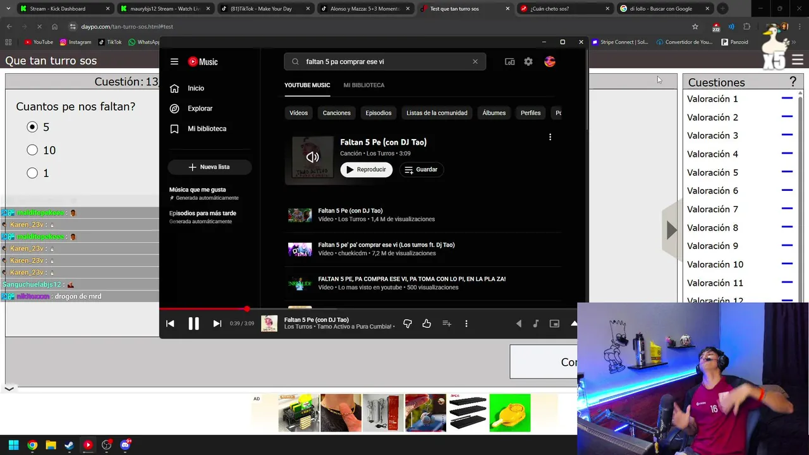Go to the next question arrow
The width and height of the screenshot is (809, 455).
pyautogui.click(x=671, y=230)
